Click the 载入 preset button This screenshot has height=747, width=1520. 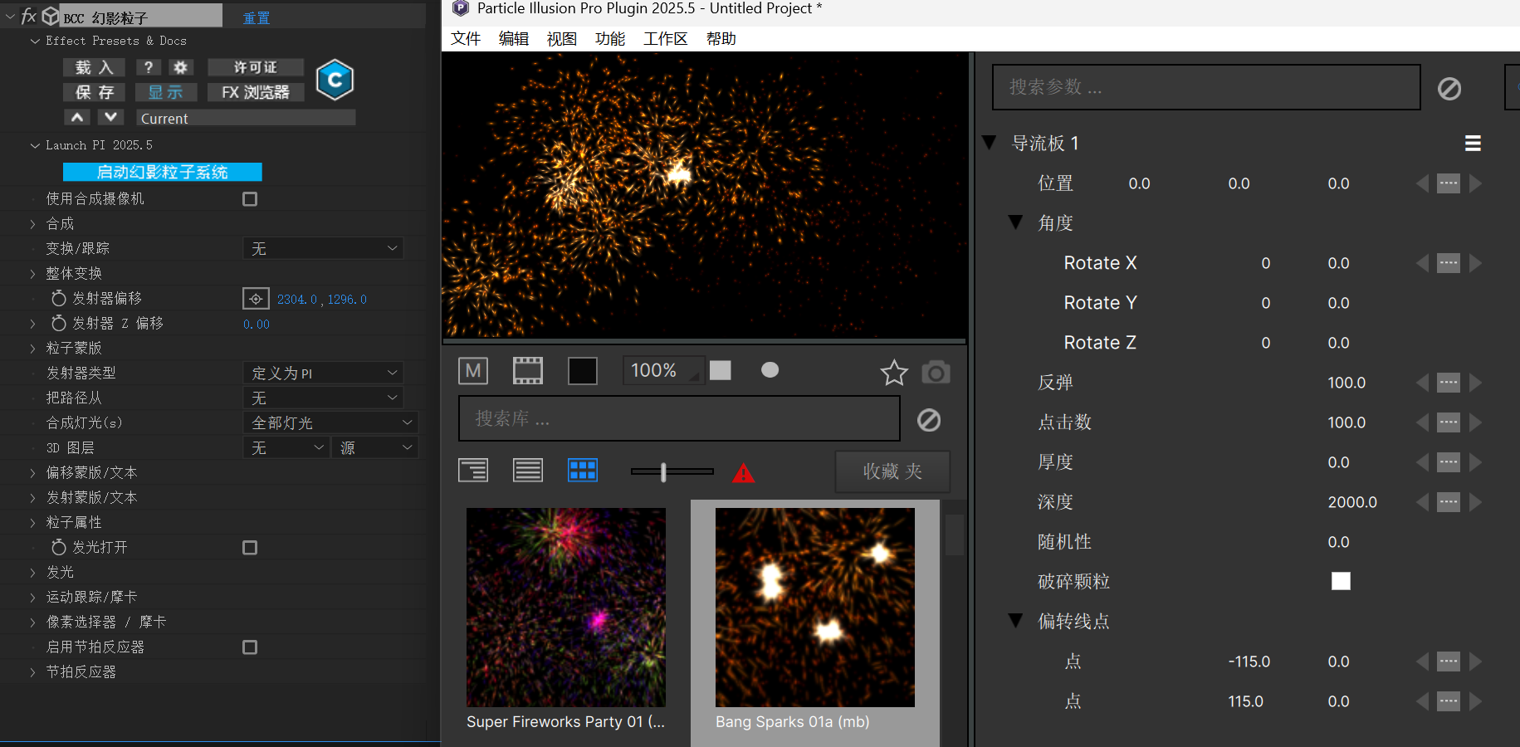click(94, 67)
